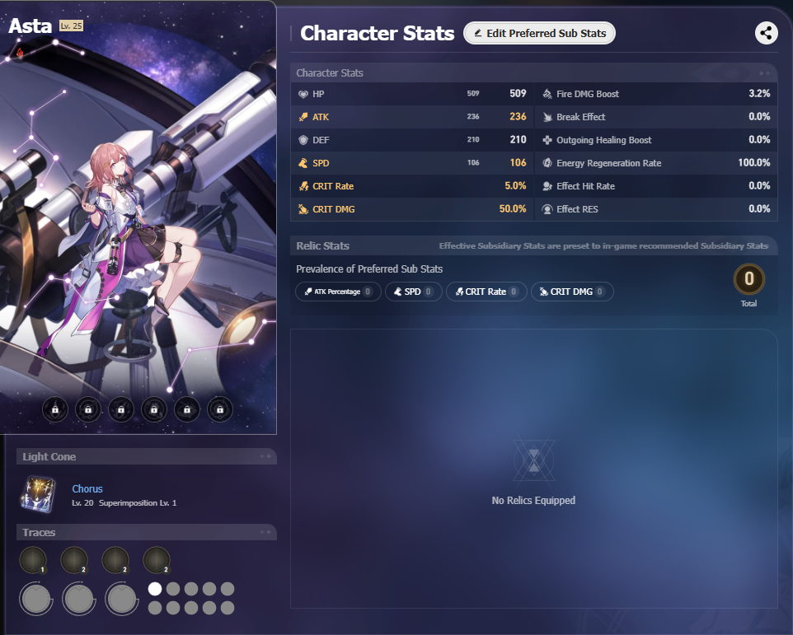Select the SPD sub stat chip
Screen dimensions: 793x635
tap(413, 292)
